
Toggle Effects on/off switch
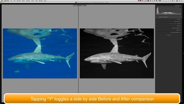pyautogui.click(x=156, y=30)
